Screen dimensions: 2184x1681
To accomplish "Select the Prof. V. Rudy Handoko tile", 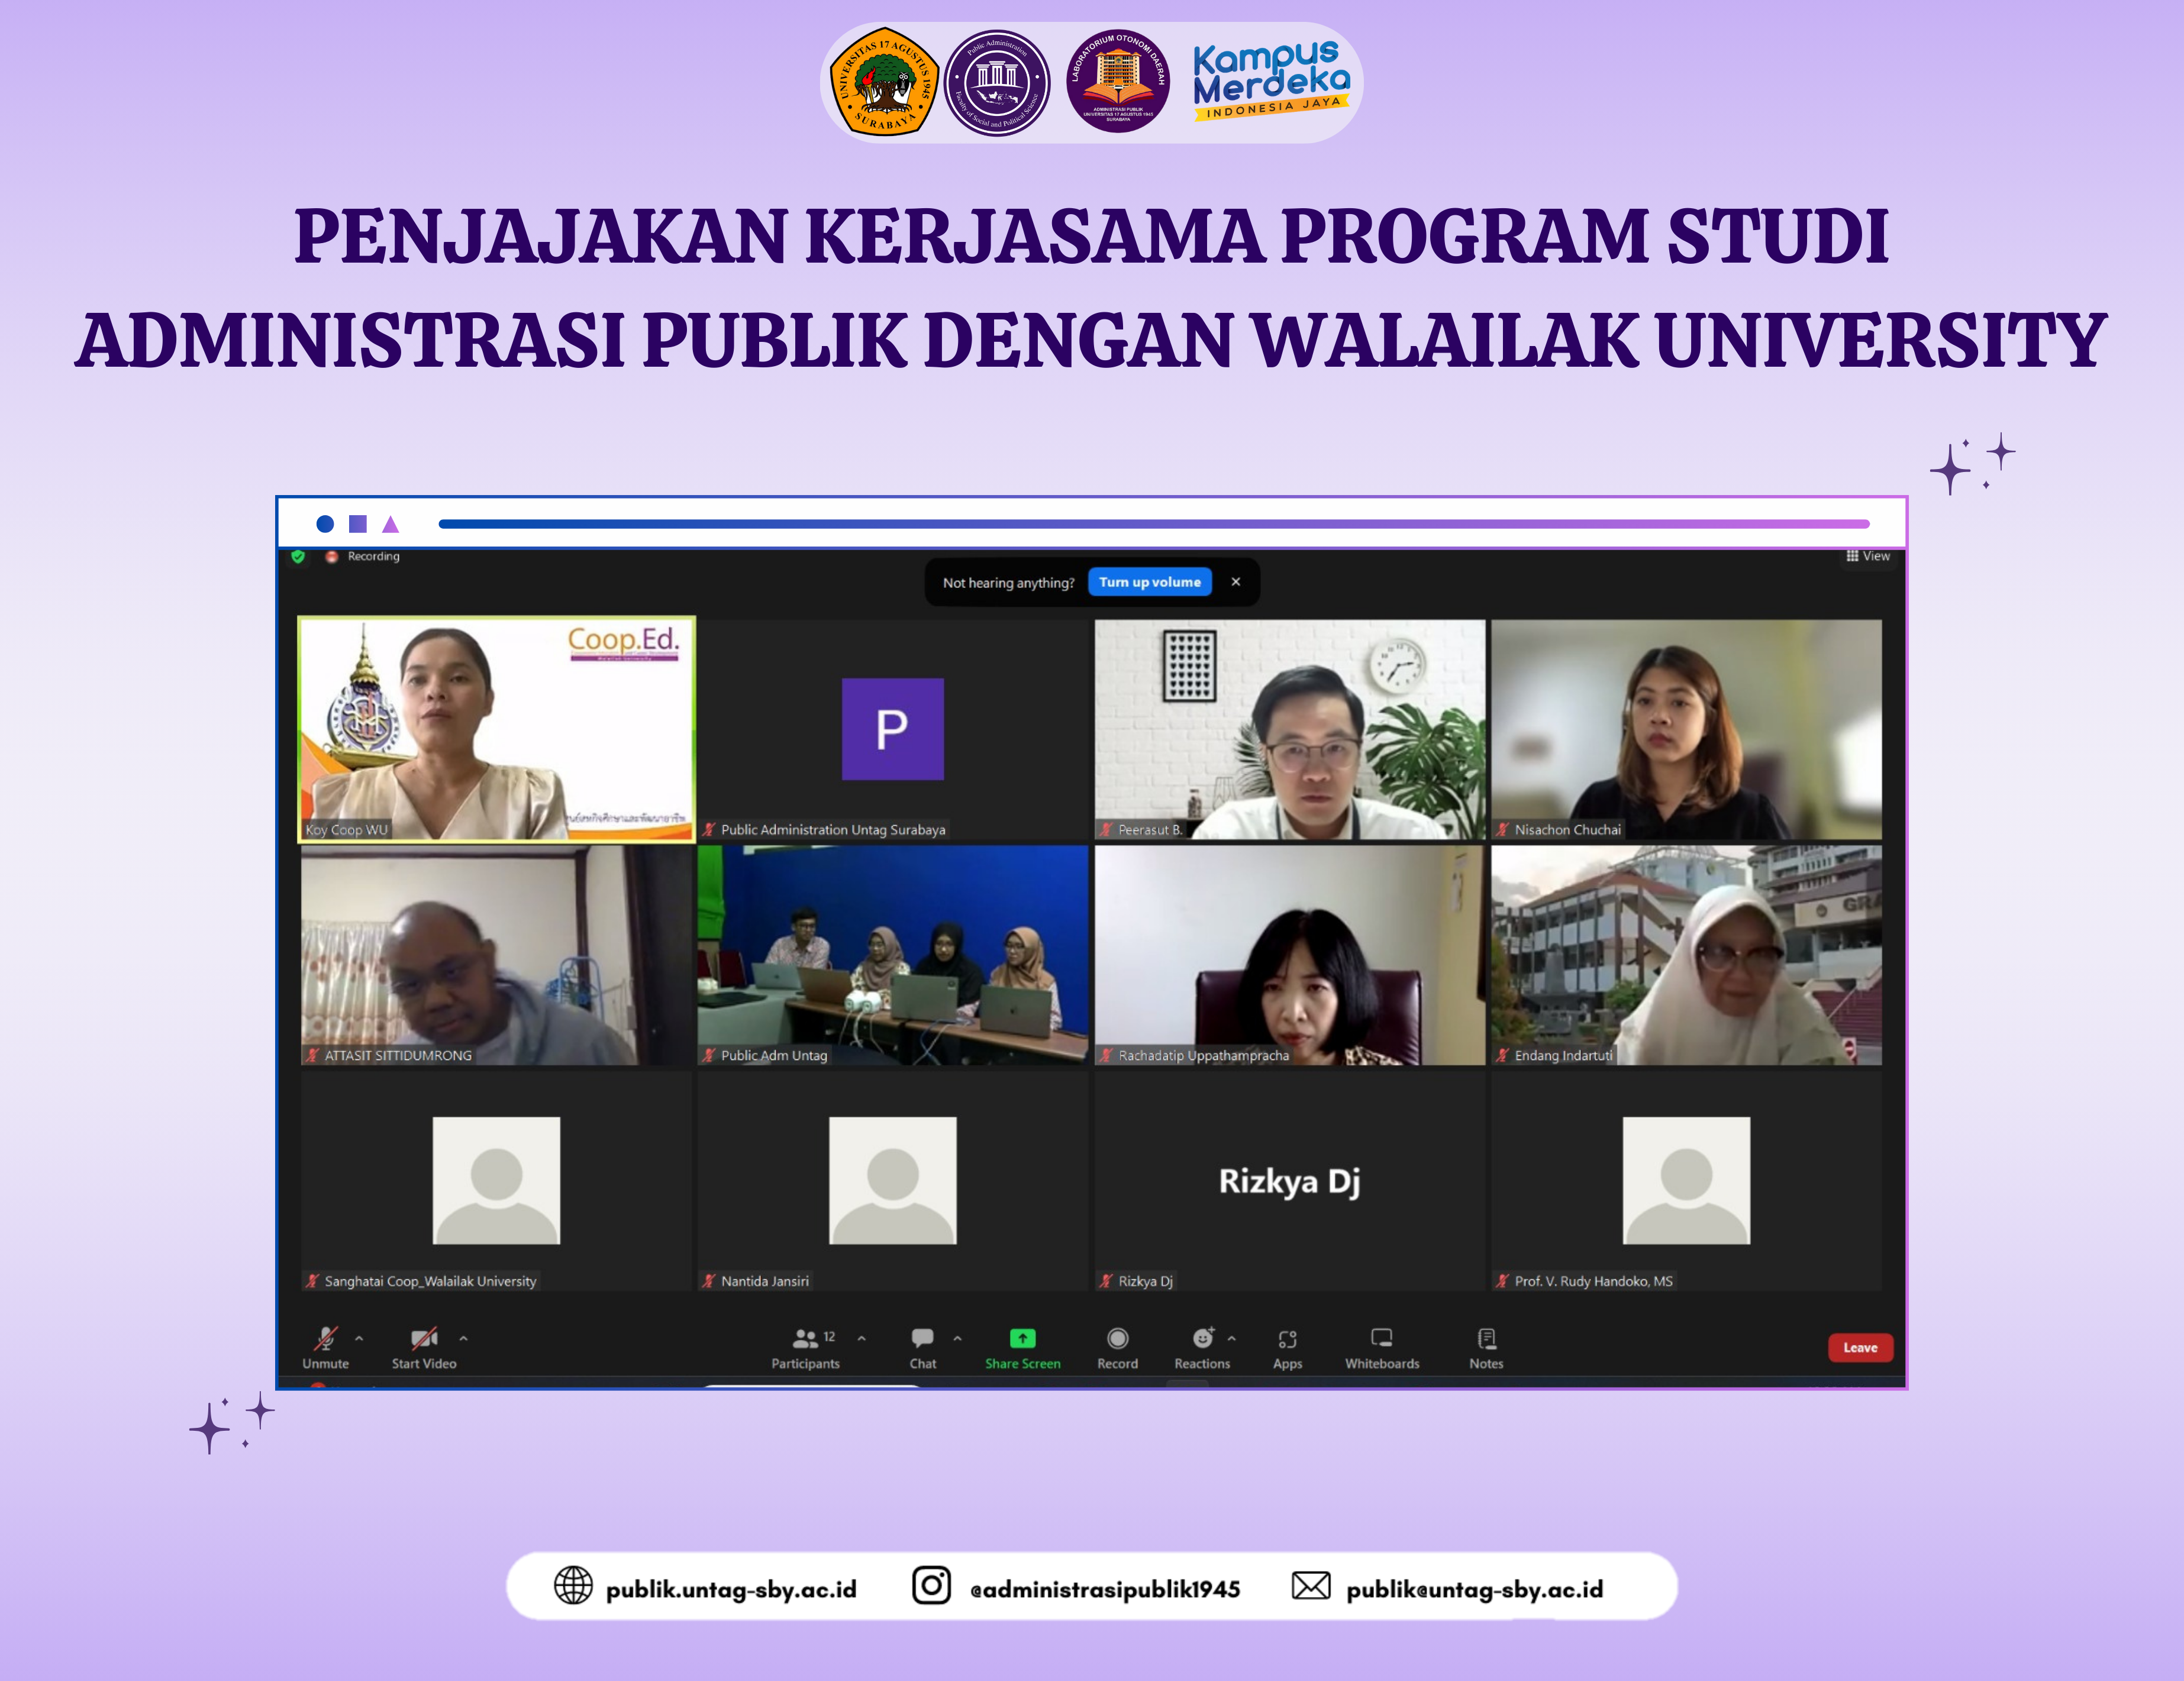I will pos(1686,1181).
